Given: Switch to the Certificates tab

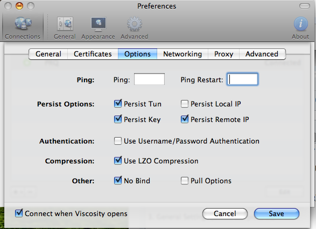Looking at the screenshot, I should (93, 54).
